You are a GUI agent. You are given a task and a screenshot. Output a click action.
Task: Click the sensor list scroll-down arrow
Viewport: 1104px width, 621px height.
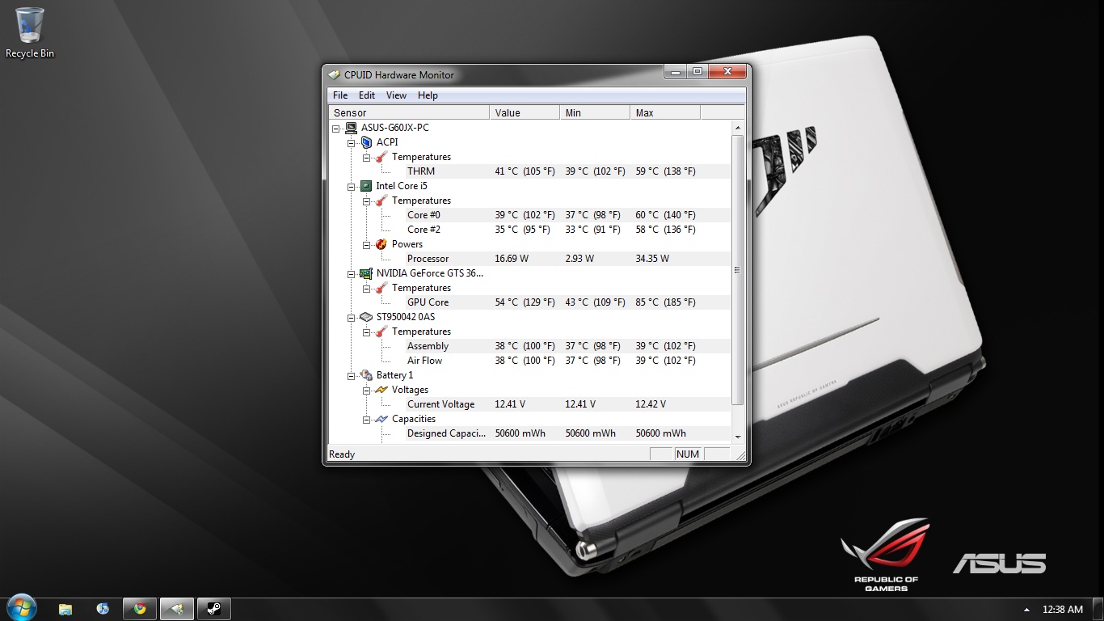point(737,437)
